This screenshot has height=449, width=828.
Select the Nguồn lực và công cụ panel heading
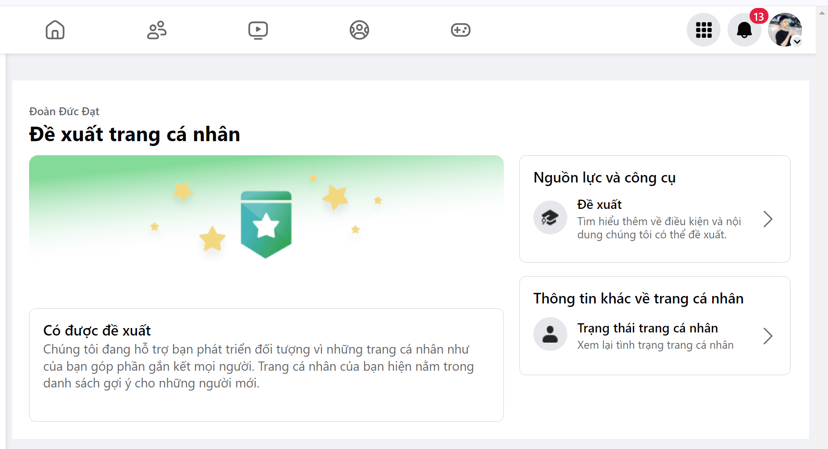coord(604,178)
